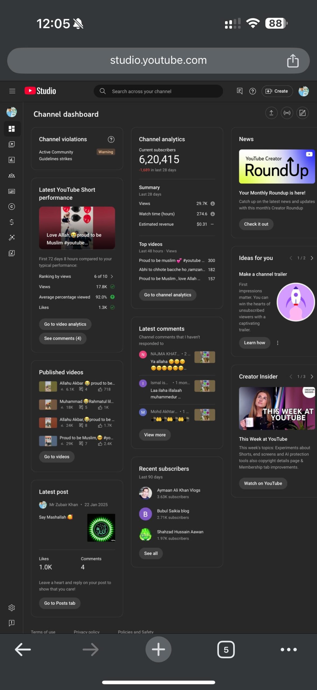Open Settings gear in sidebar

12,608
